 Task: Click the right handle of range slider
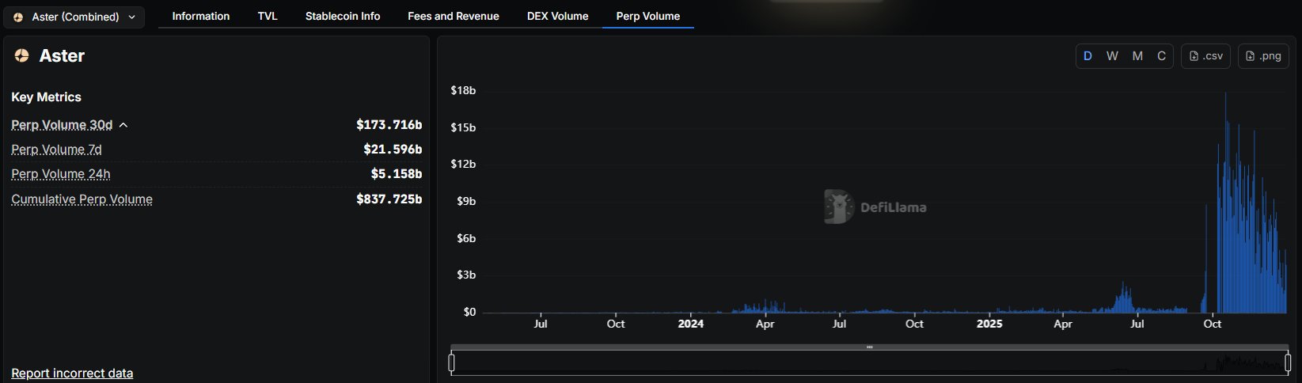tap(1288, 363)
